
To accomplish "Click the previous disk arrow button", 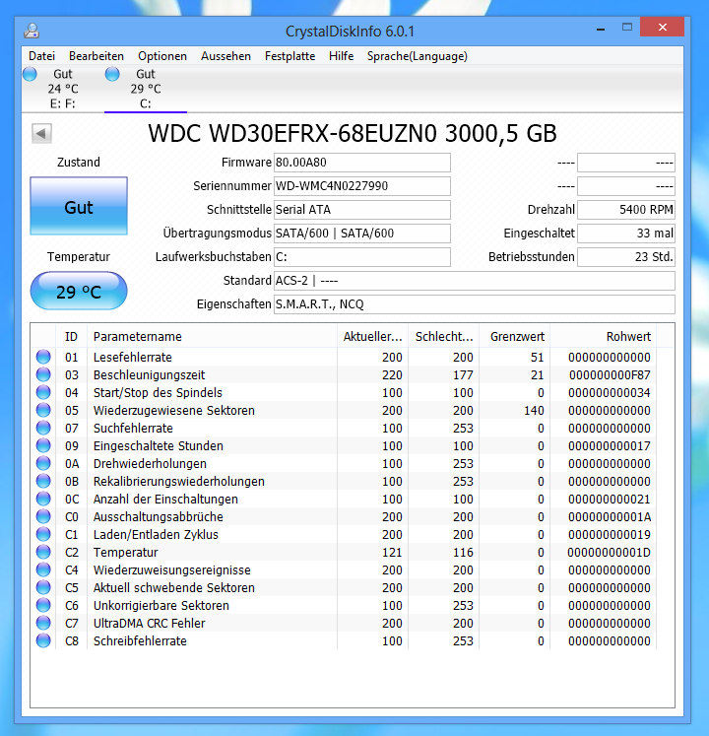I will [41, 134].
